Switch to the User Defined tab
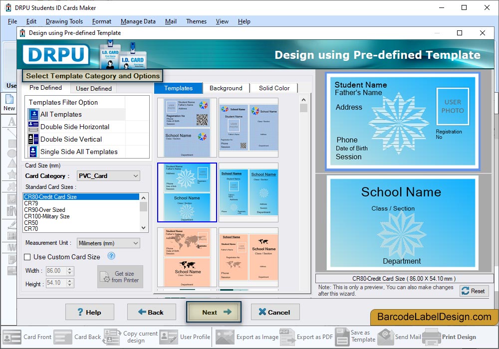The image size is (499, 349). point(94,88)
